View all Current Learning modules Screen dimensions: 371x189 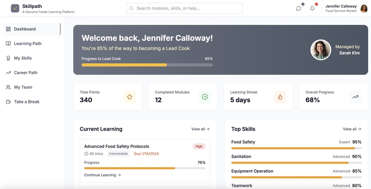pyautogui.click(x=200, y=129)
